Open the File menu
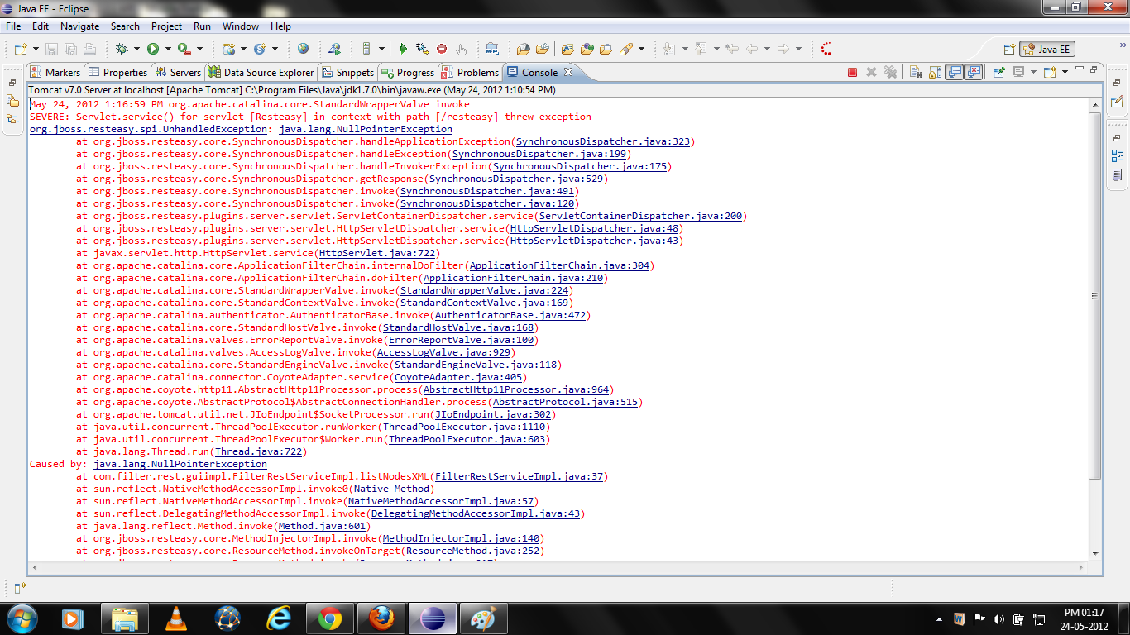The image size is (1130, 635). [13, 26]
